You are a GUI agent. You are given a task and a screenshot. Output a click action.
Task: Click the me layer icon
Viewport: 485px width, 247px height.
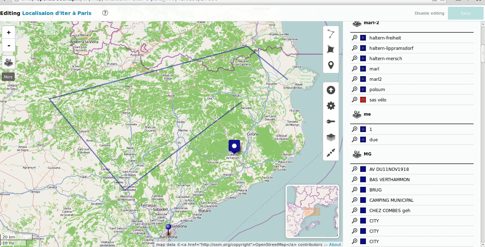357,114
